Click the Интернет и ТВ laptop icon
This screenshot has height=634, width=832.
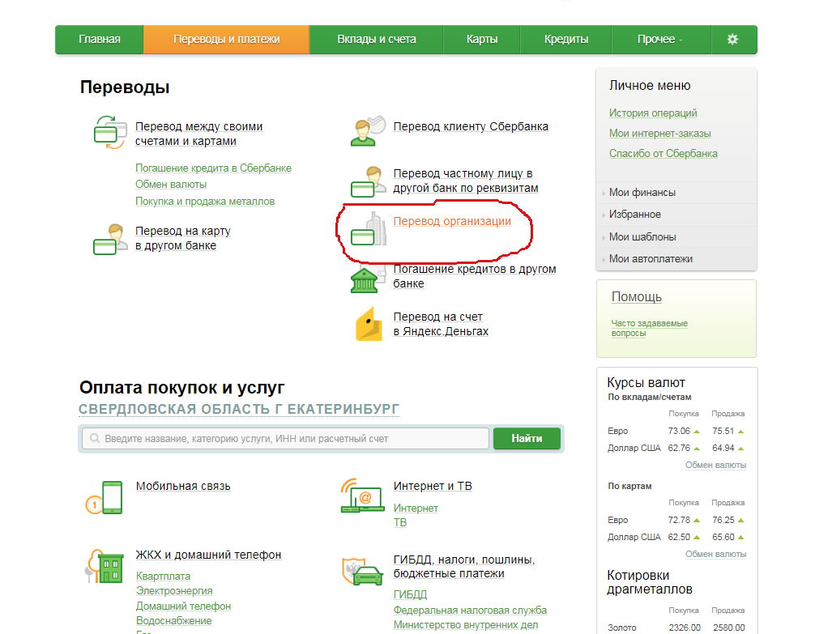pos(361,496)
